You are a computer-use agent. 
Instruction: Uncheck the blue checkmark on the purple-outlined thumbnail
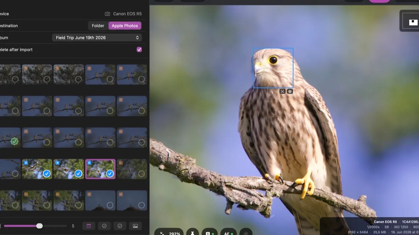(110, 173)
